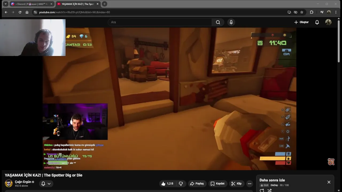Click the DieDay playlist name

[x=274, y=185]
